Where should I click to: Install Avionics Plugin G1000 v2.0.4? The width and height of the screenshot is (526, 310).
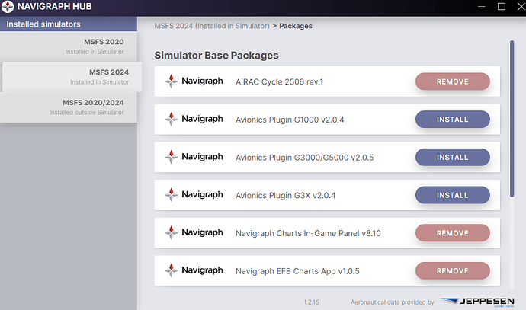[452, 119]
